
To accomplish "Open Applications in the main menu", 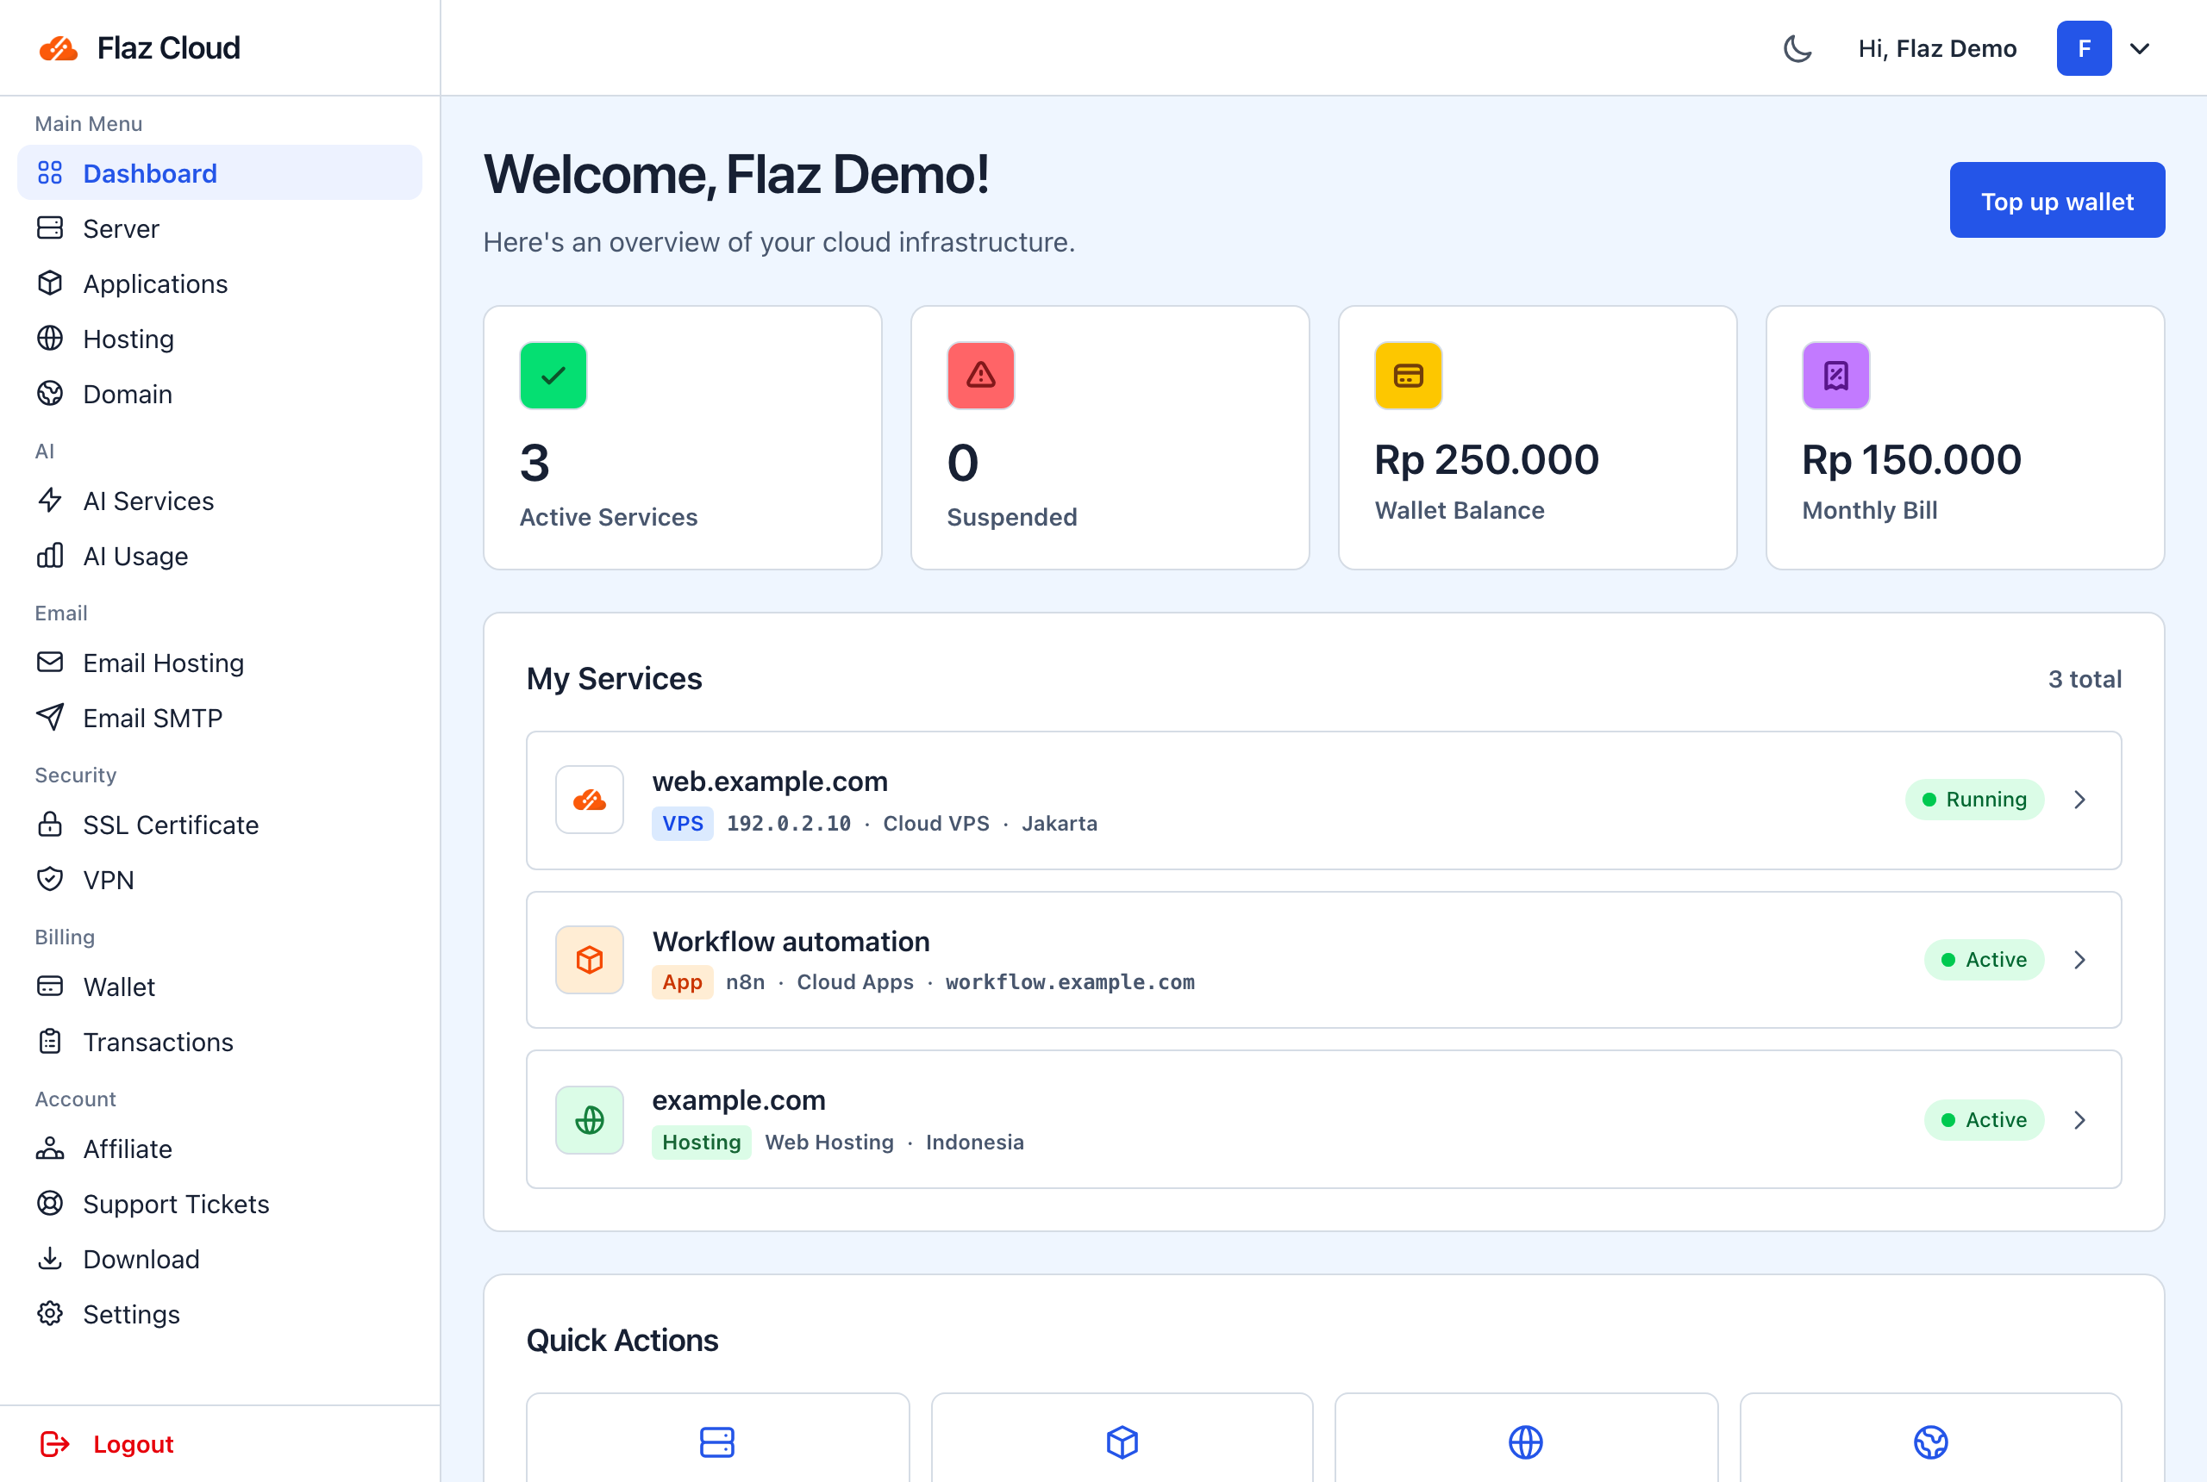I will point(219,283).
